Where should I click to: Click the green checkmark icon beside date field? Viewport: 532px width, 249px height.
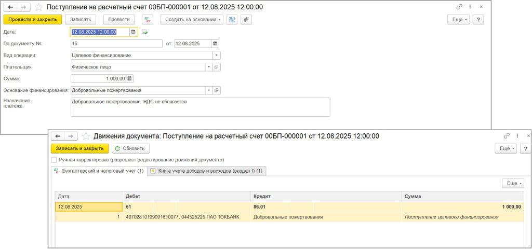pos(145,32)
